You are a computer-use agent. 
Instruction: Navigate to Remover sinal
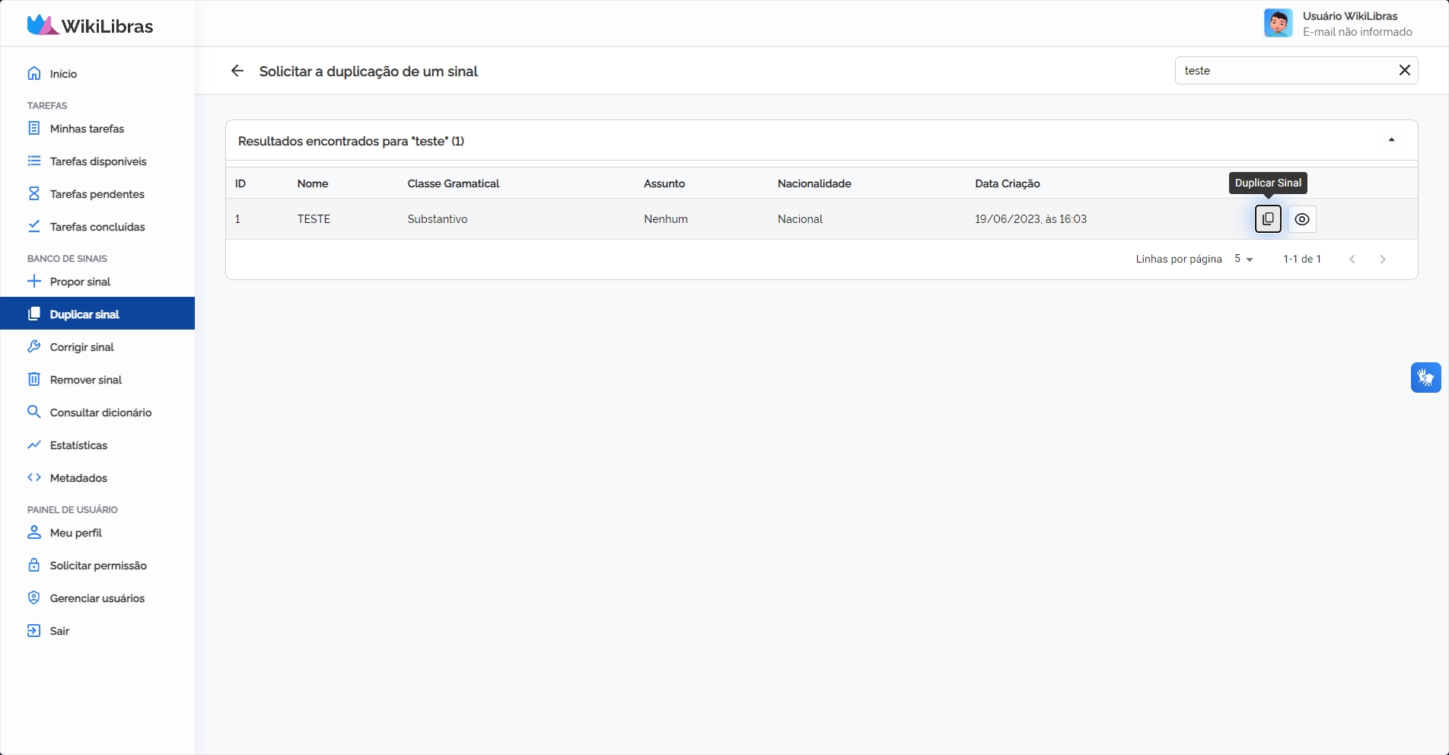click(x=85, y=380)
